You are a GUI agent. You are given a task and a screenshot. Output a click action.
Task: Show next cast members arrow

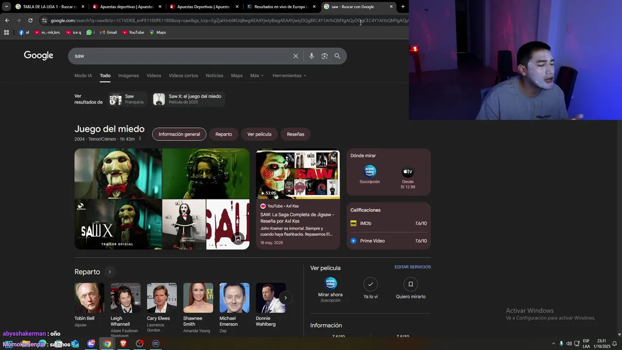(286, 297)
